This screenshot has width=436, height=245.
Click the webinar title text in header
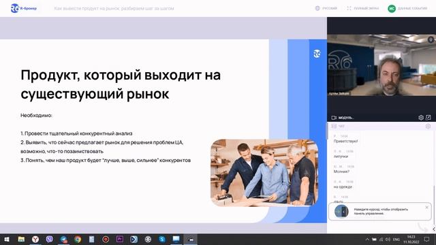point(114,9)
